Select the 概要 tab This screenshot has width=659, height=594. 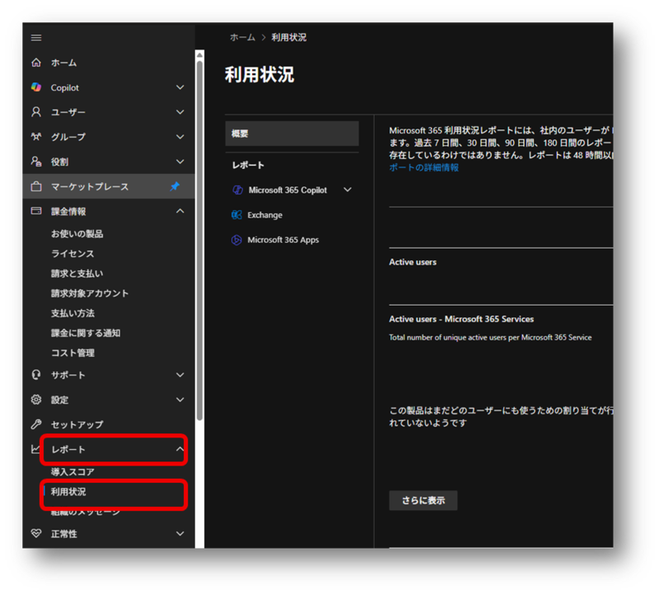pyautogui.click(x=292, y=133)
